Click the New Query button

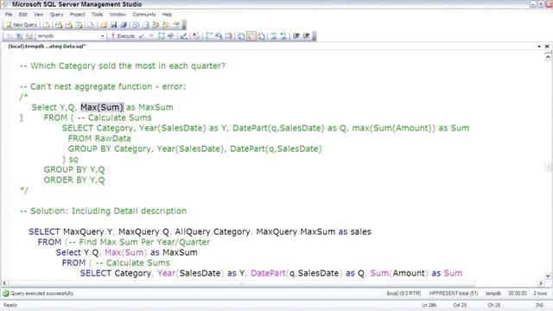click(21, 25)
